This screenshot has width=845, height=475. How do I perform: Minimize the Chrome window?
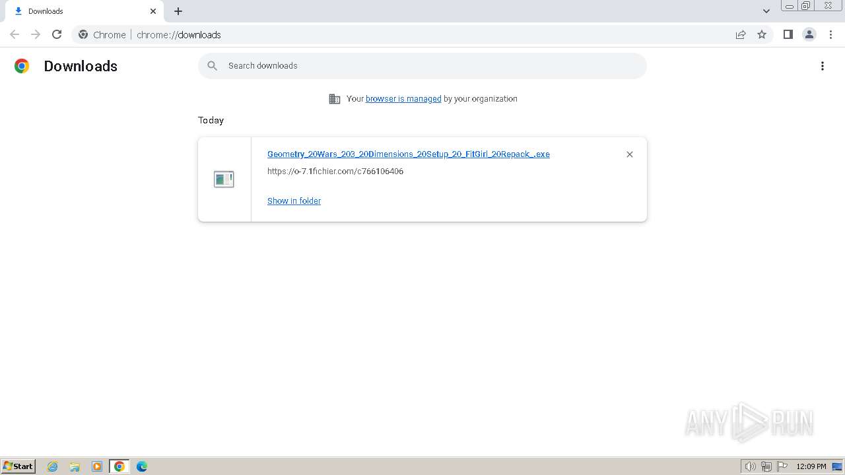coord(790,6)
